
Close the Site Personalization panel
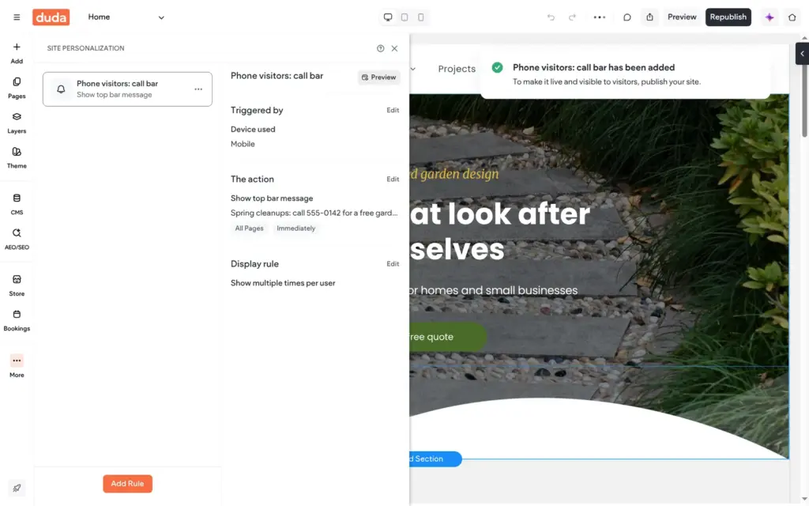(395, 48)
